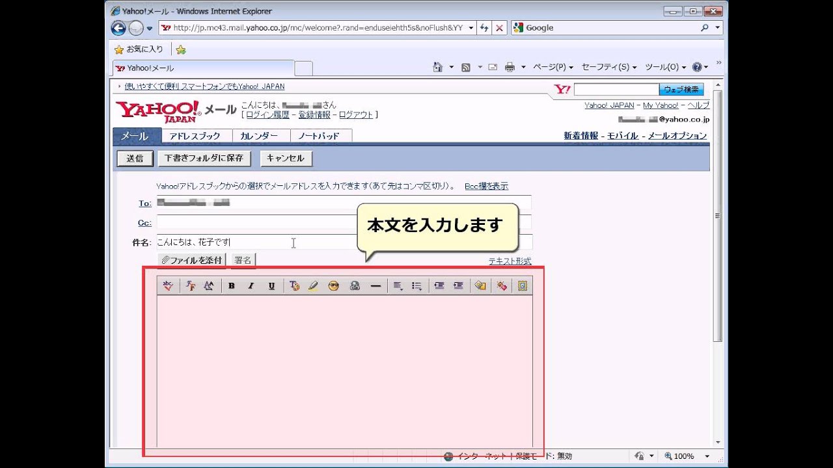833x468 pixels.
Task: Click 下書きフォルダに保存 button
Action: tap(204, 158)
